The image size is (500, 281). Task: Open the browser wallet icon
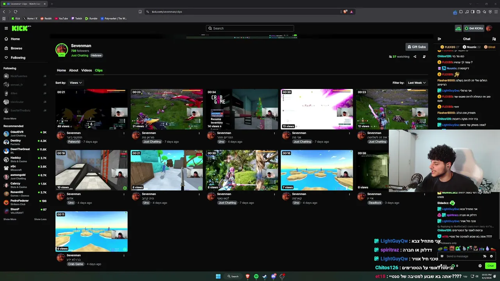(x=479, y=12)
